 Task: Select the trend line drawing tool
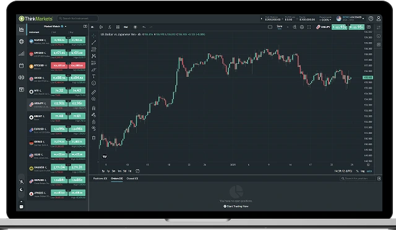point(93,43)
